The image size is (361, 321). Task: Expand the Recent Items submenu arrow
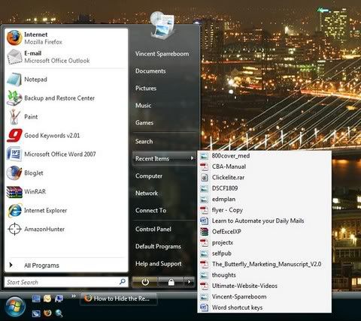tap(192, 158)
